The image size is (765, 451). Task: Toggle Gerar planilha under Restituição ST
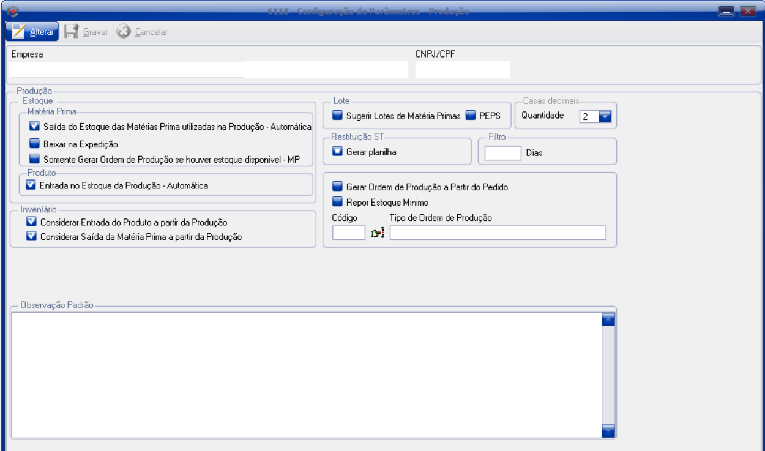(x=337, y=152)
